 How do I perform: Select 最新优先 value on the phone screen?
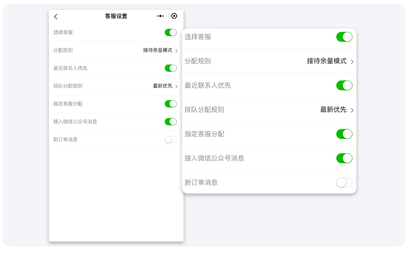click(x=162, y=86)
